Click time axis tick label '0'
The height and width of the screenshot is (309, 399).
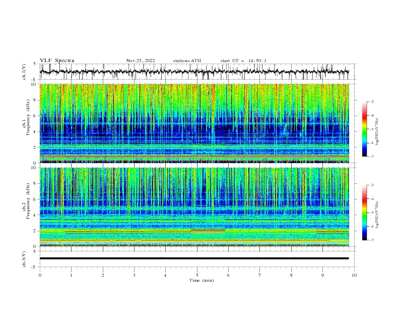(40, 275)
